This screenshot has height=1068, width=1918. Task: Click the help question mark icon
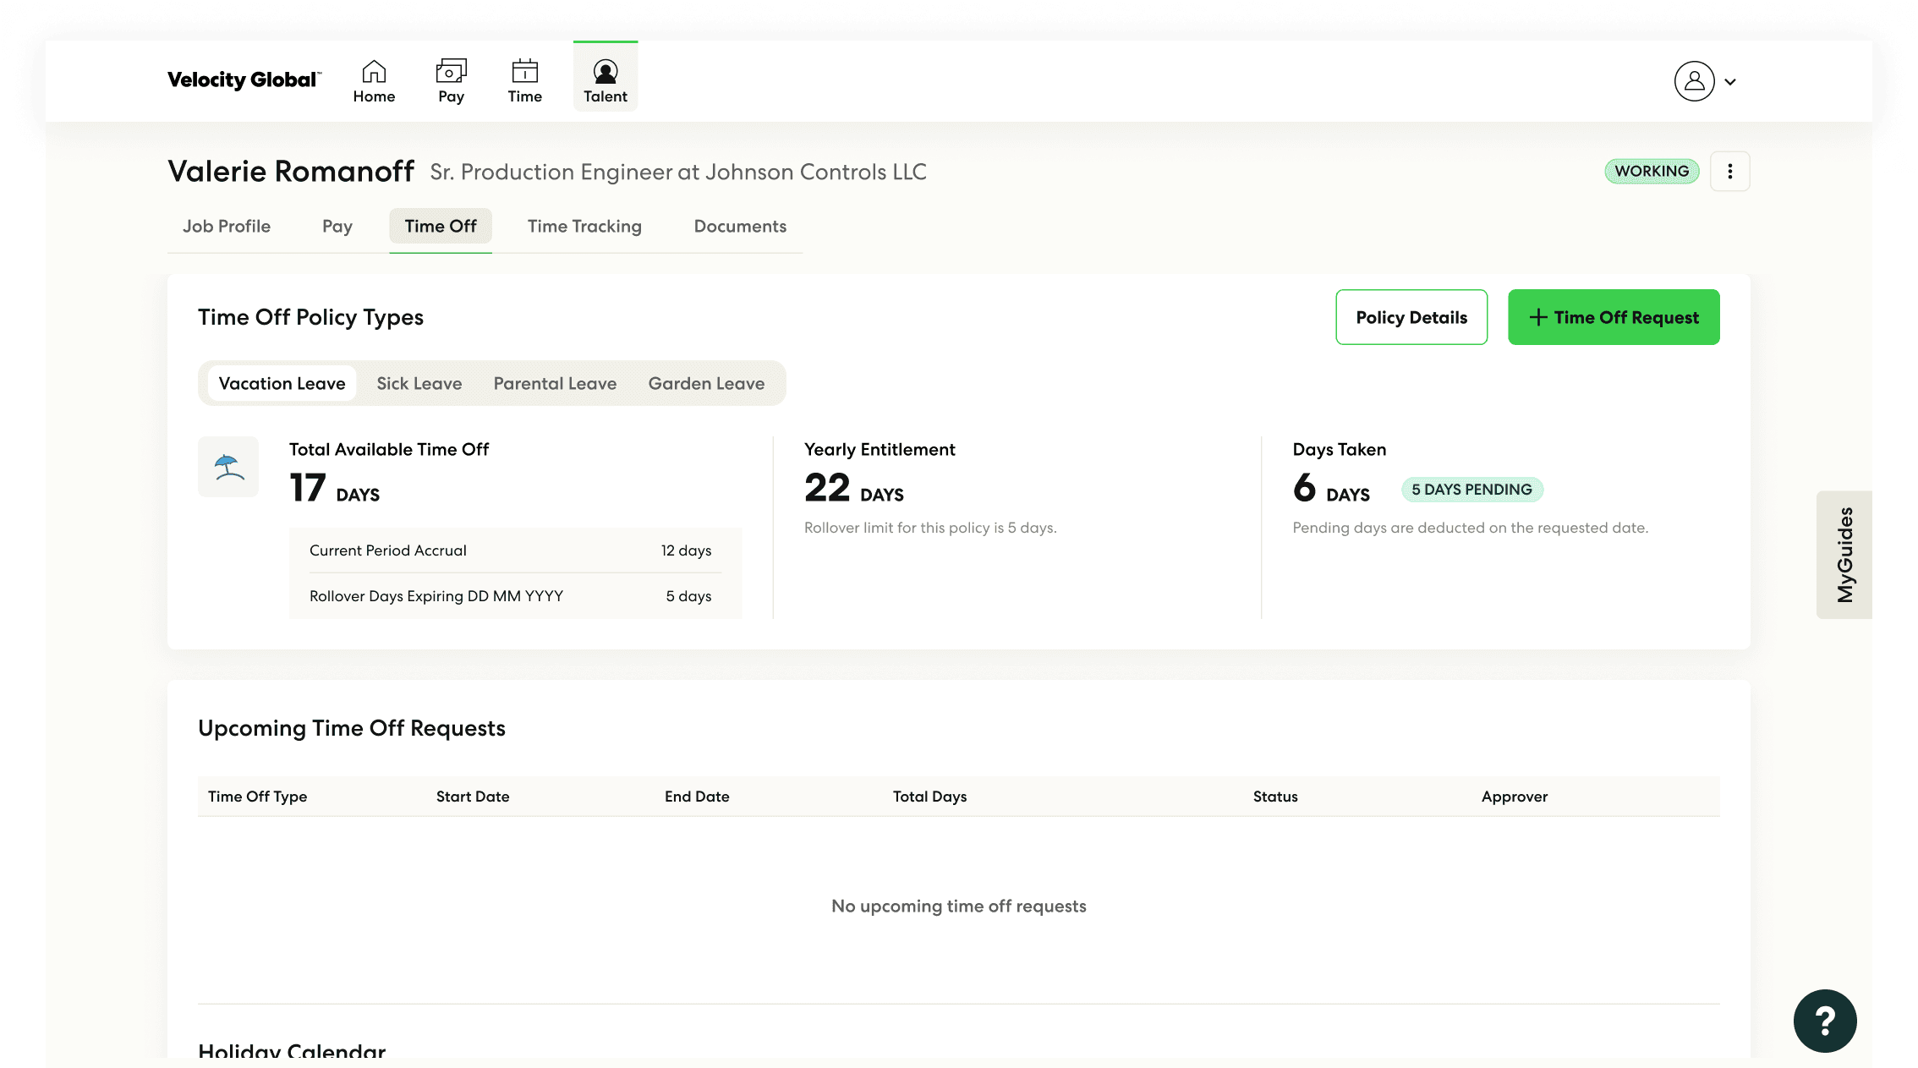[x=1824, y=1021]
